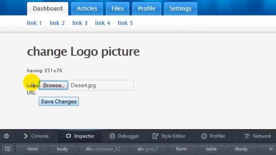Follow link 2
Viewport: 276px width, 155px height.
(x=57, y=23)
